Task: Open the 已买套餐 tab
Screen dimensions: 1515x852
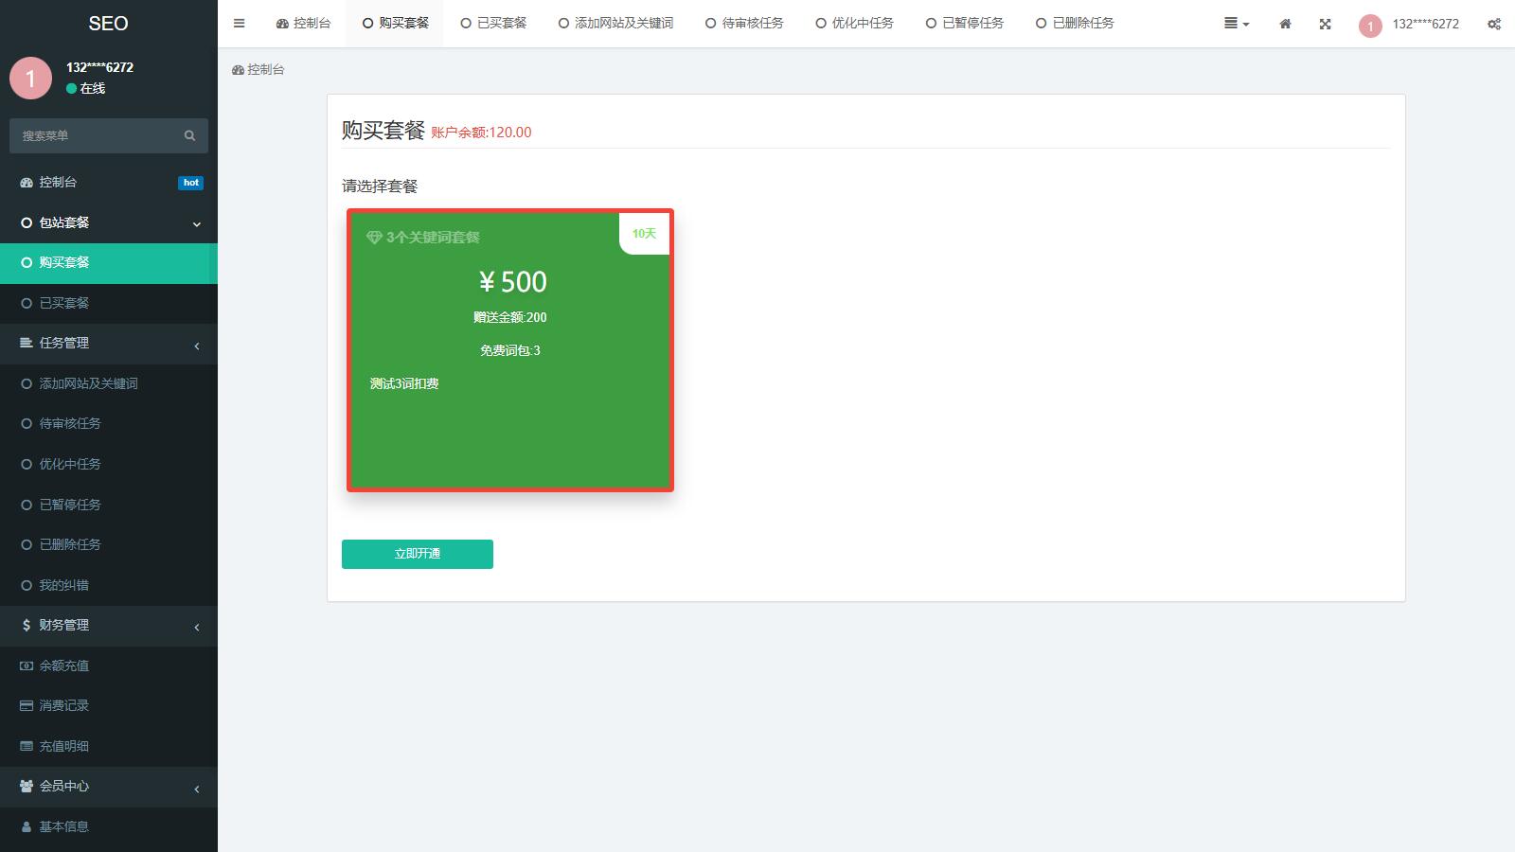Action: (493, 24)
